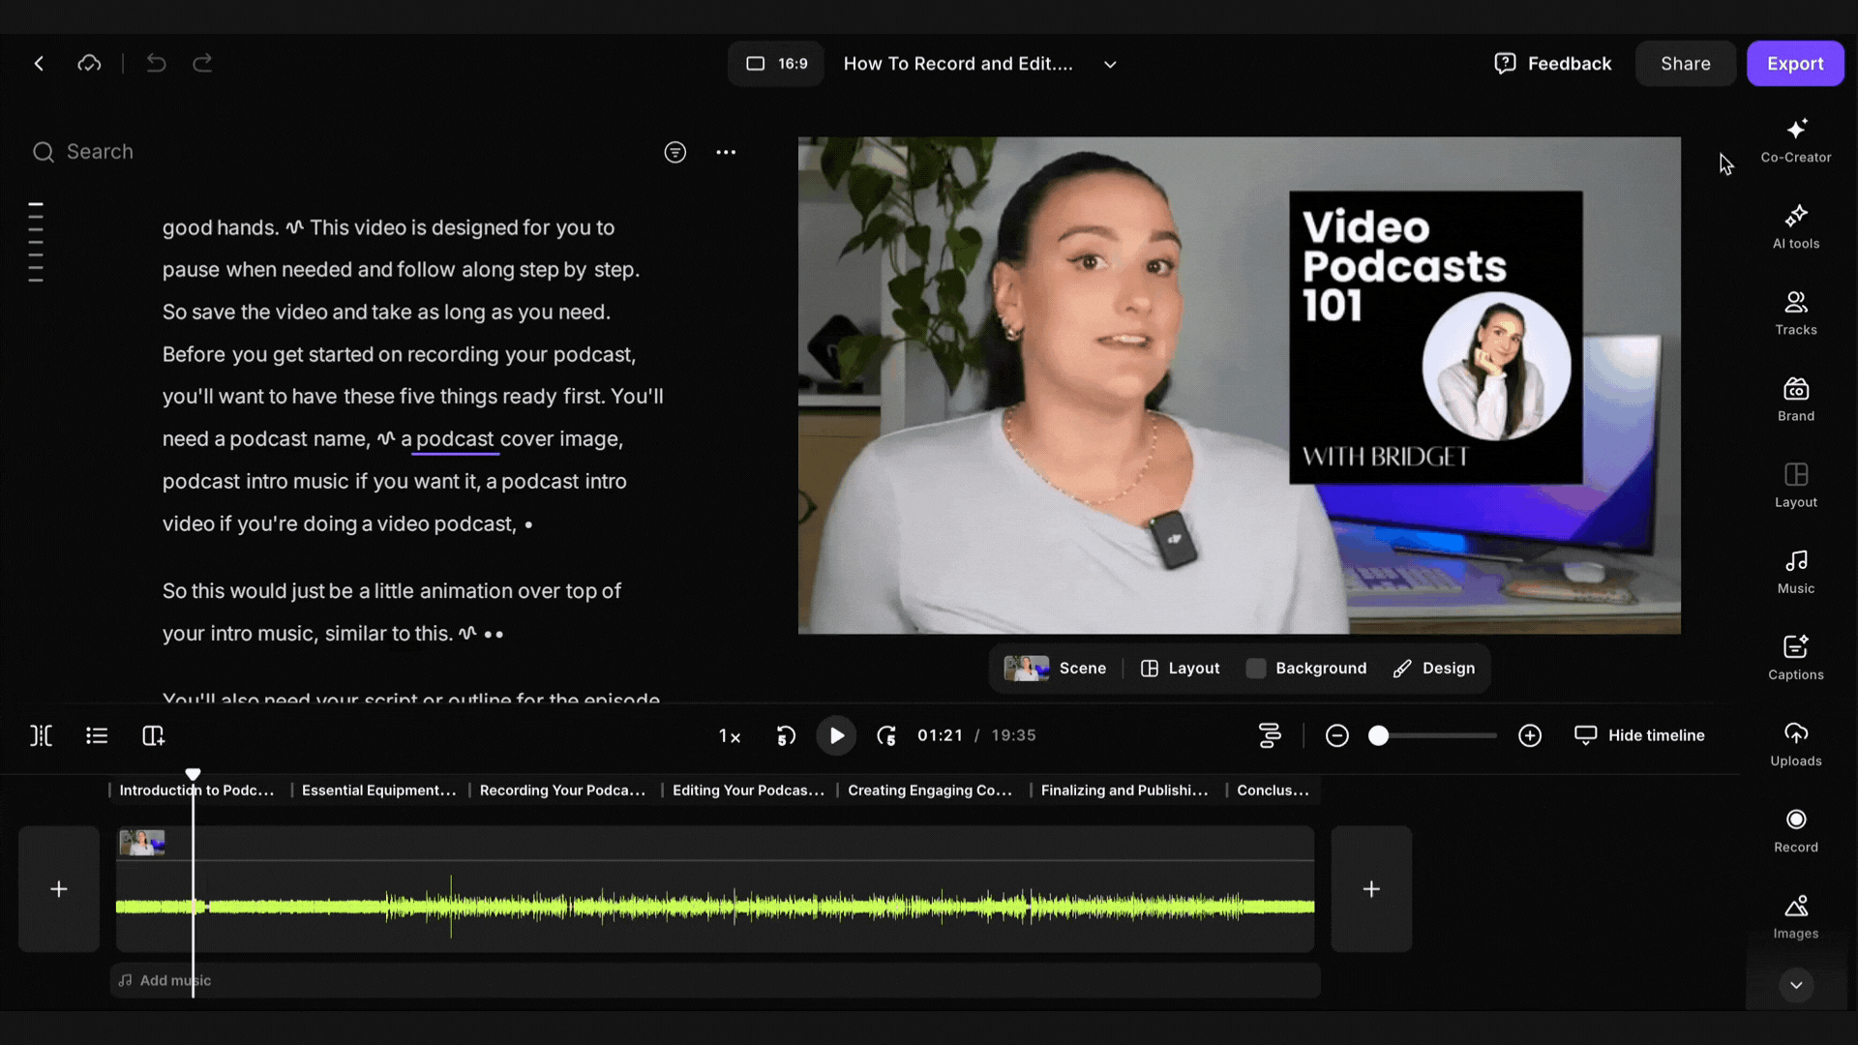Open the Captions panel
This screenshot has width=1858, height=1045.
[1795, 657]
